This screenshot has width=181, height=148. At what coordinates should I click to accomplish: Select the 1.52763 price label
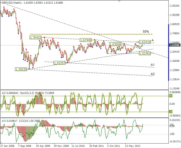click(x=145, y=54)
